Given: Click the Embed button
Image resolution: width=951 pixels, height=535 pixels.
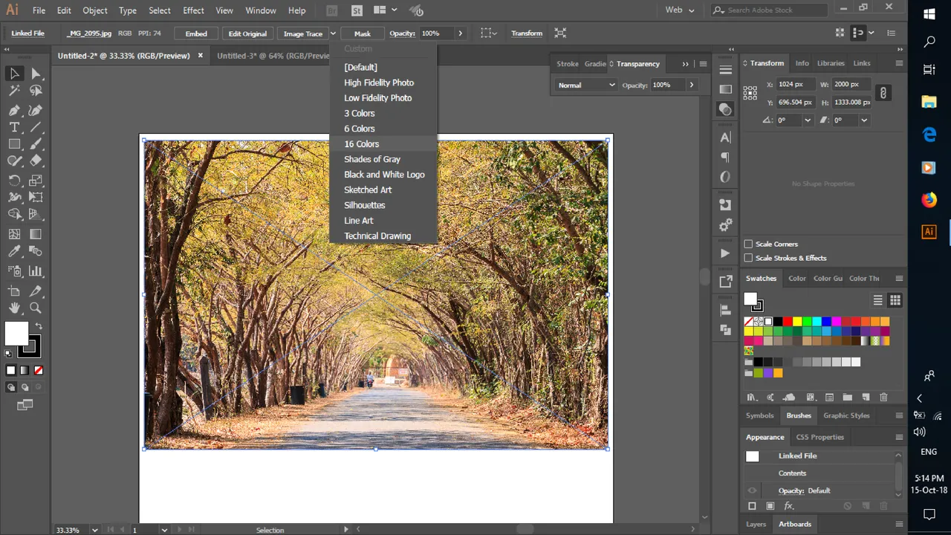Looking at the screenshot, I should pyautogui.click(x=196, y=33).
